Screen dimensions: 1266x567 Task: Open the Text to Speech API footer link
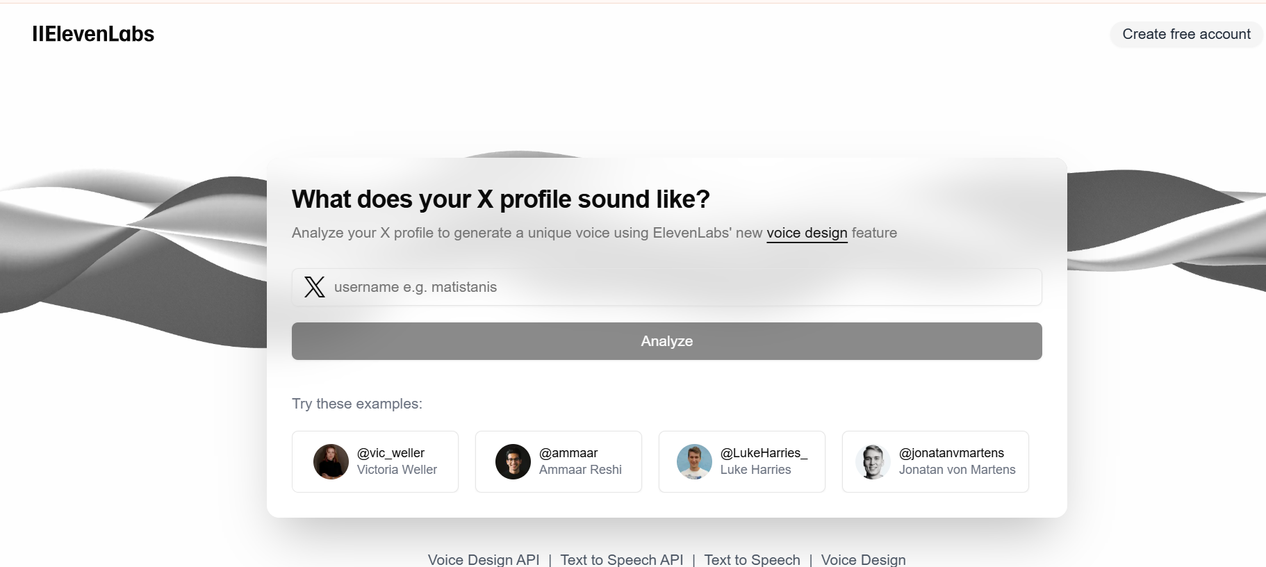[622, 559]
